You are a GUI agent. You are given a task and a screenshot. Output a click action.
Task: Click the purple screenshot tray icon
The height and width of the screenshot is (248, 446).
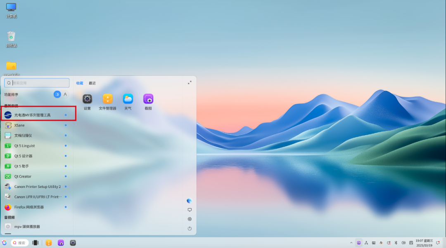pyautogui.click(x=359, y=243)
